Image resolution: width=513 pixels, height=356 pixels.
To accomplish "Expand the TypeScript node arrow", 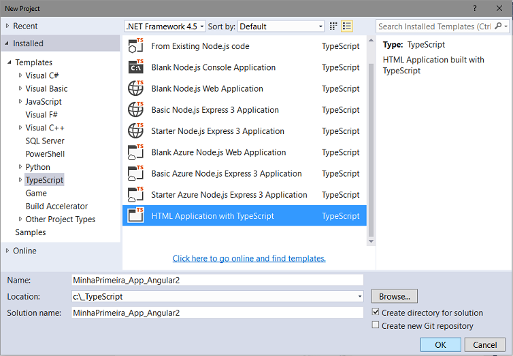I will [20, 180].
